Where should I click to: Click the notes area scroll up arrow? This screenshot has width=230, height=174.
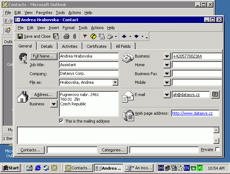click(216, 130)
